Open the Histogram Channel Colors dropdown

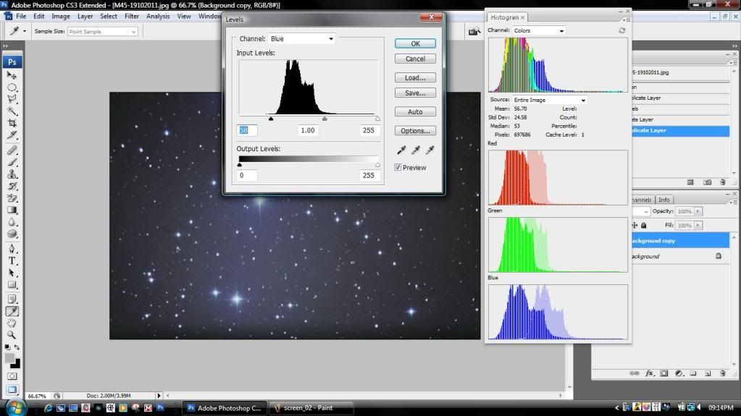[539, 30]
